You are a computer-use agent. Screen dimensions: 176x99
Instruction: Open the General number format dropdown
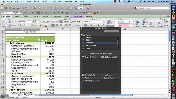click(x=104, y=21)
